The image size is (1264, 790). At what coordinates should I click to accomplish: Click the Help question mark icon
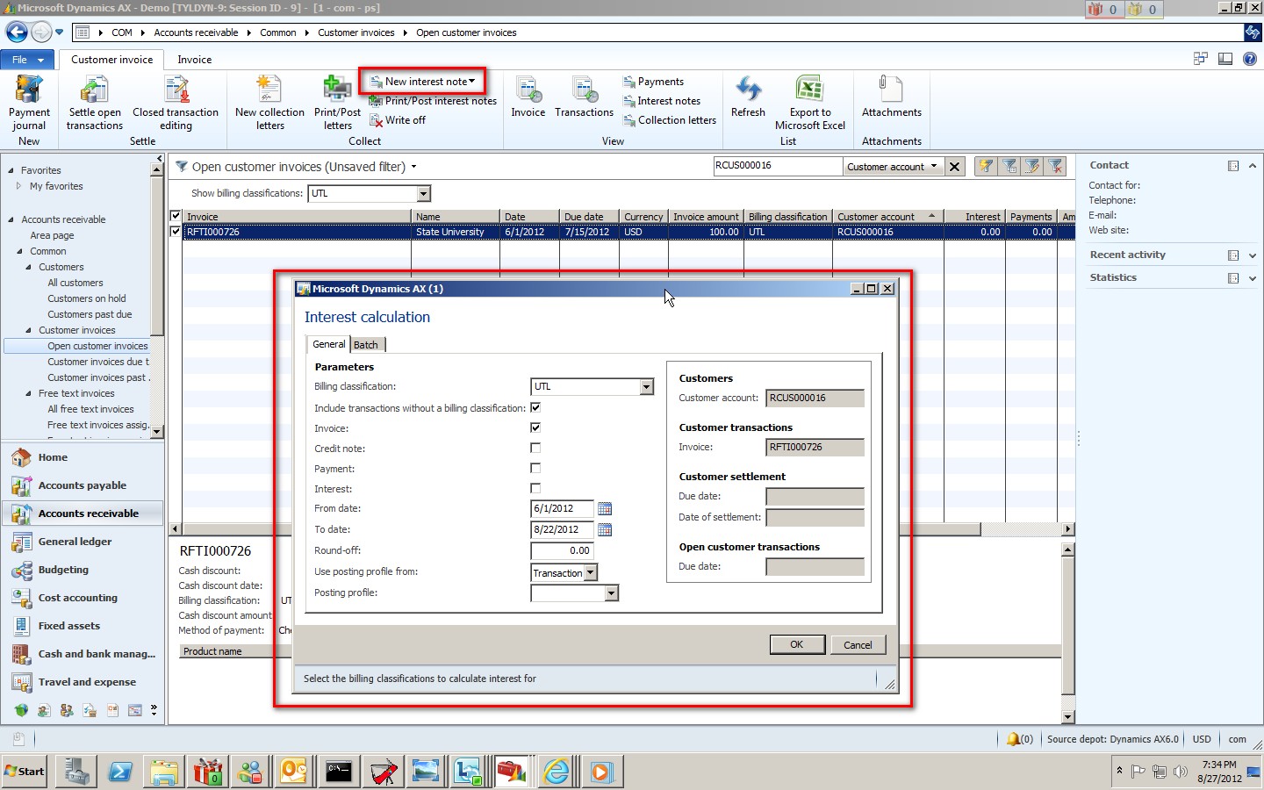1250,59
